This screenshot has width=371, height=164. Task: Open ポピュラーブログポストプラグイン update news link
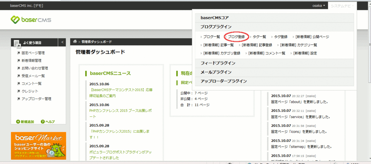click(x=121, y=155)
